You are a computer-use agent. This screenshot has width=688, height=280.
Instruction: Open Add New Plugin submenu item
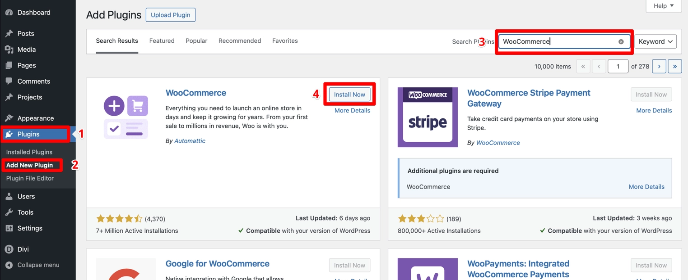tap(29, 165)
